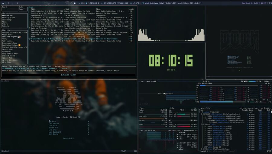Click the date and time in top bar
The image size is (272, 154).
(254, 3)
